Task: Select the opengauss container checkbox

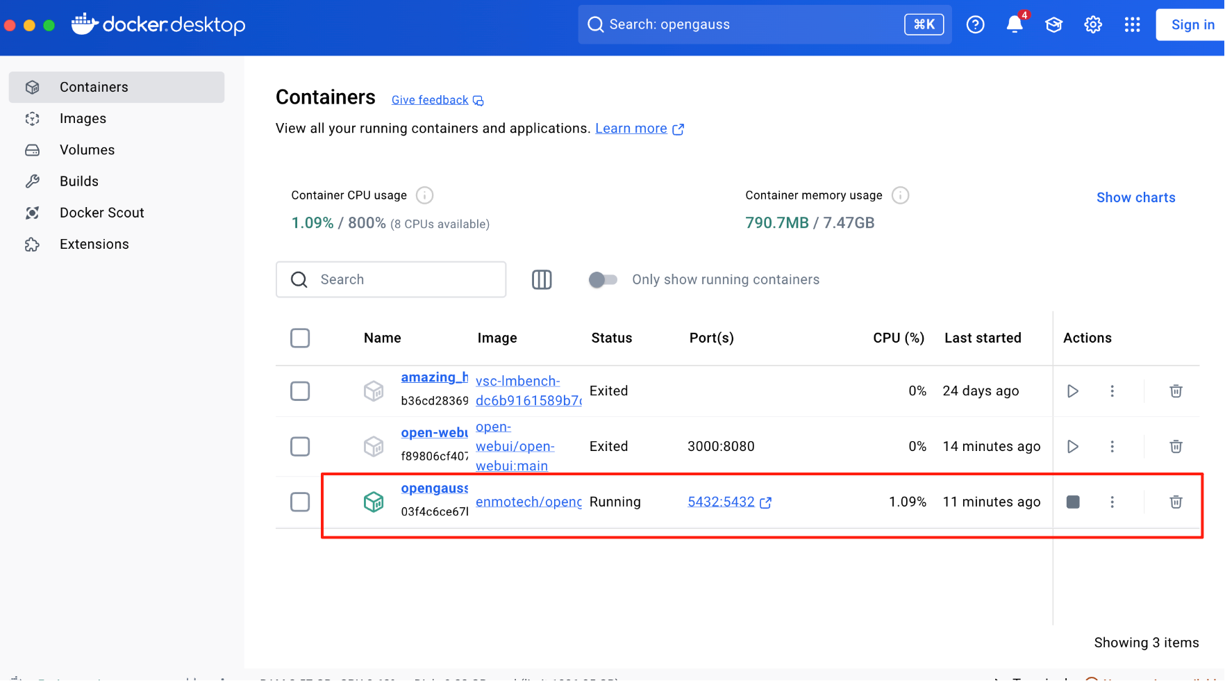Action: pos(300,502)
